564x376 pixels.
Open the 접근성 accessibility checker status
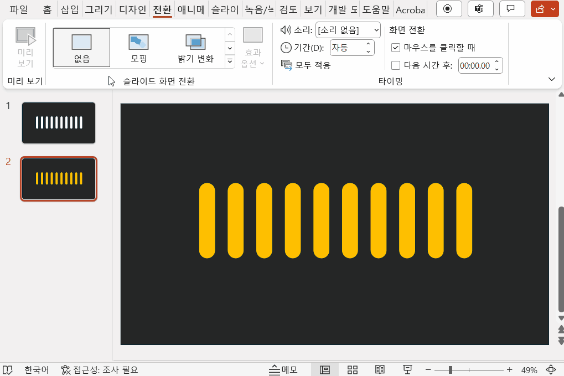99,369
